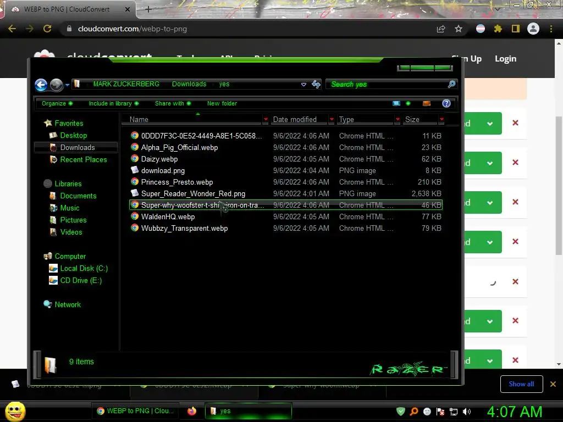Sort files by Name column header
563x422 pixels.
pyautogui.click(x=192, y=119)
